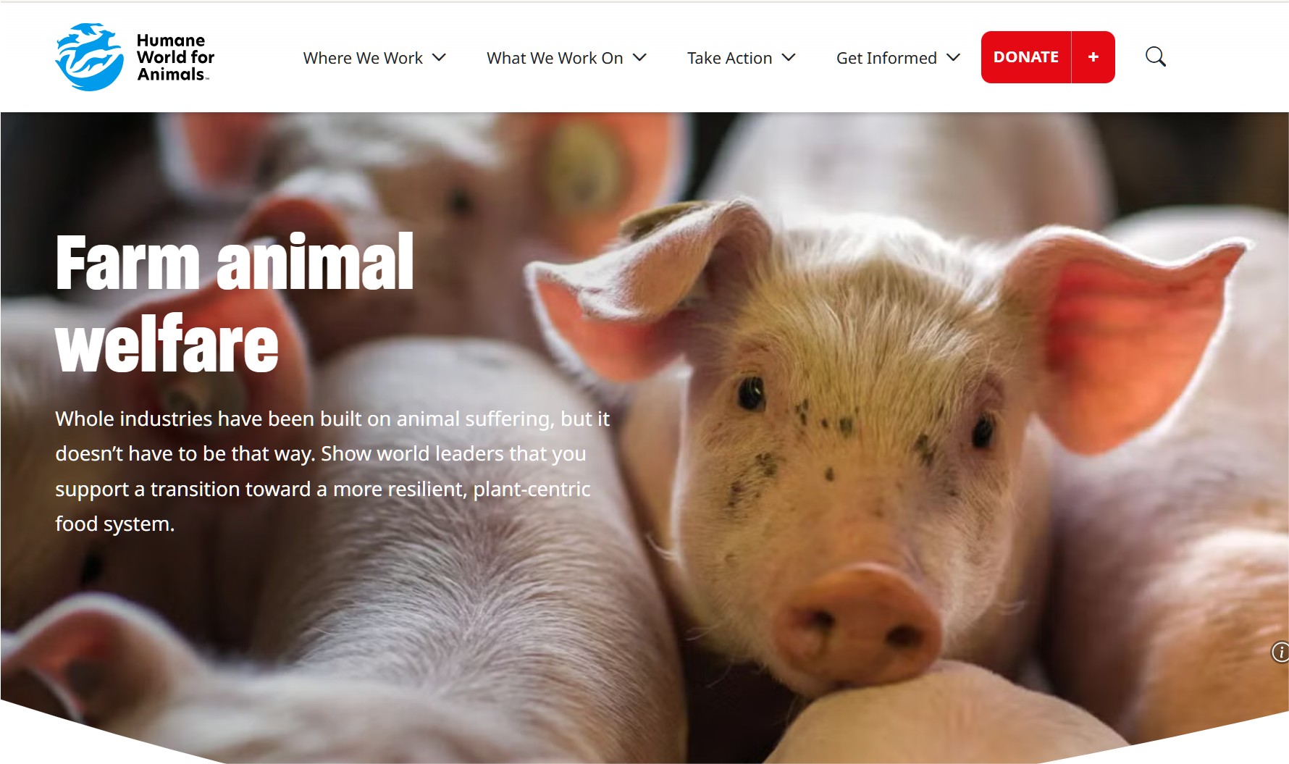Expand the Take Action chevron arrow
Viewport: 1289px width, 764px height.
point(789,57)
